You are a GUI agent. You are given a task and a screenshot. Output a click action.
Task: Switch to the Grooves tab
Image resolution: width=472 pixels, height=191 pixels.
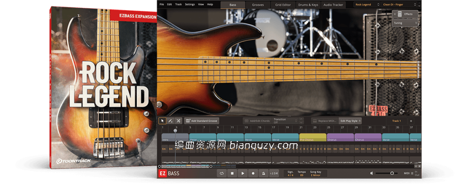pos(258,5)
